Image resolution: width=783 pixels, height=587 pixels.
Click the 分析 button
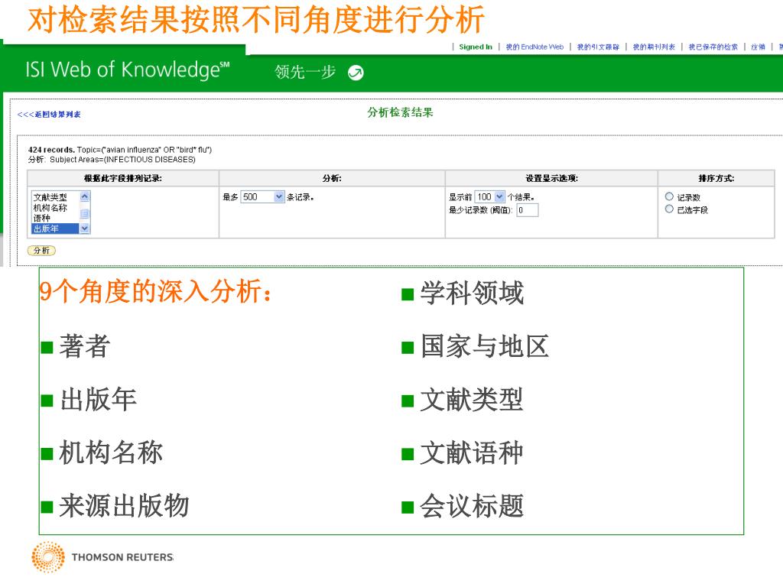(41, 251)
